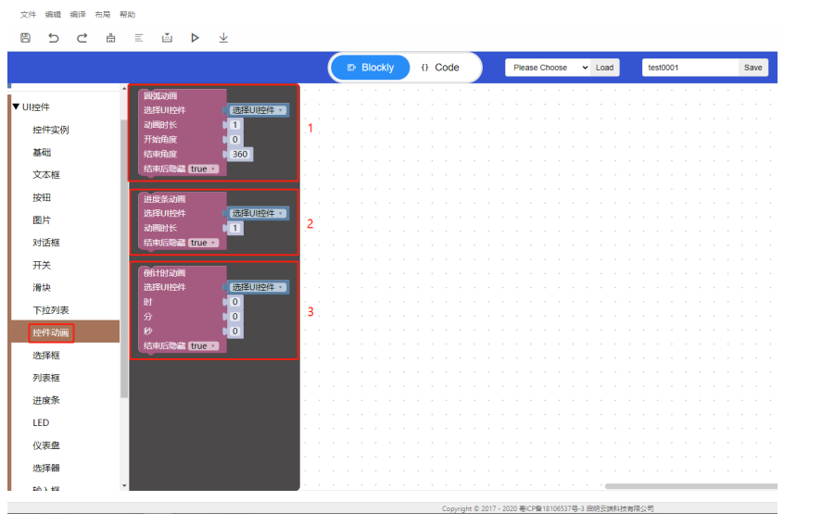Toggle 结束后隐藏 true dropdown in 倒计时动画 block
This screenshot has height=526, width=822.
pos(203,345)
